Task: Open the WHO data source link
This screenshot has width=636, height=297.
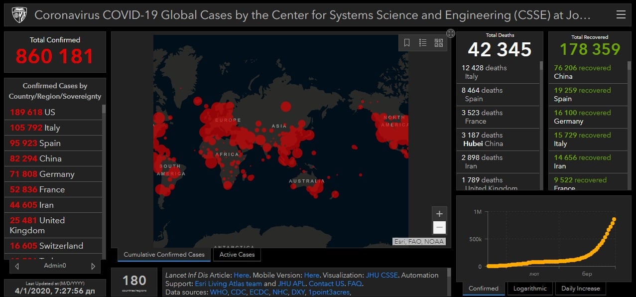Action: click(218, 292)
